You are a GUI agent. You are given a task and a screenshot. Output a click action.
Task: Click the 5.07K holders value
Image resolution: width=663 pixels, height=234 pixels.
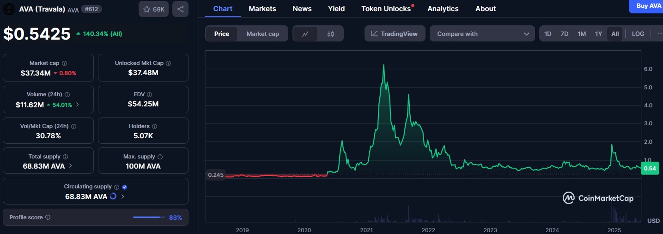[143, 135]
